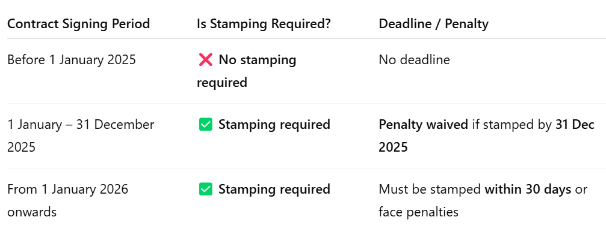The image size is (606, 229).
Task: Click green checkmark in 1 January – 31 December row
Action: pyautogui.click(x=205, y=125)
